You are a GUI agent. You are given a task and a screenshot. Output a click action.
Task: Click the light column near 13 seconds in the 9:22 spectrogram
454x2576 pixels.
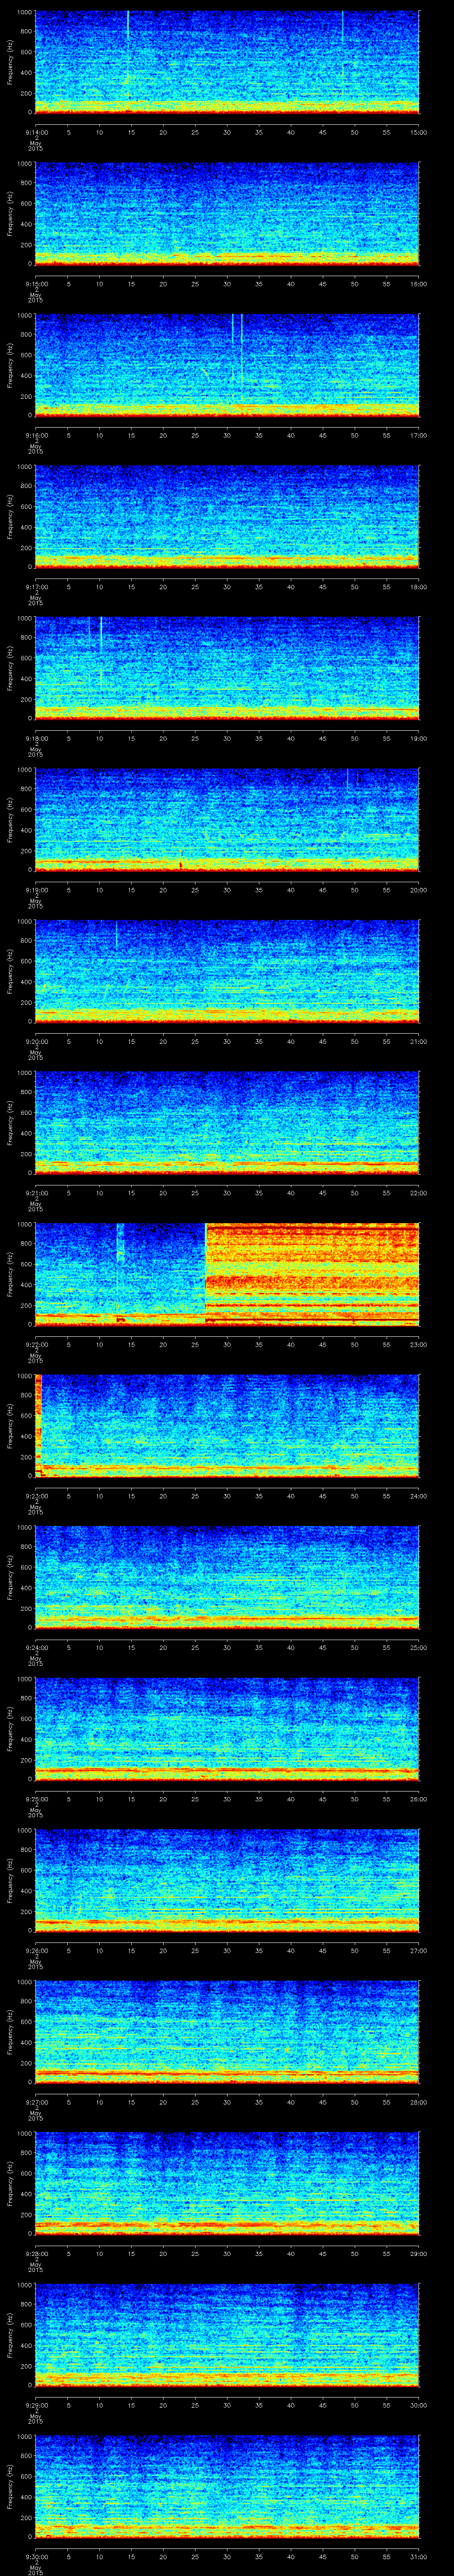[x=121, y=1245]
